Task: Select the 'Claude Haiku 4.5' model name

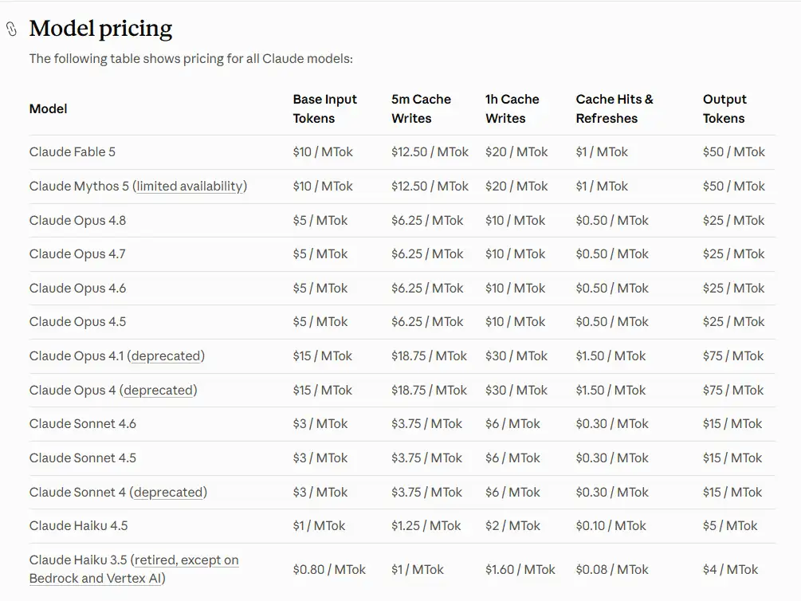Action: (x=78, y=526)
